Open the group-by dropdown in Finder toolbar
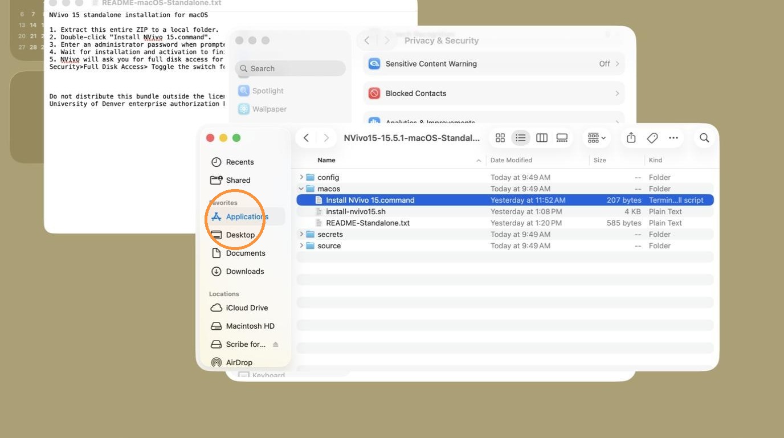This screenshot has height=438, width=784. 597,138
